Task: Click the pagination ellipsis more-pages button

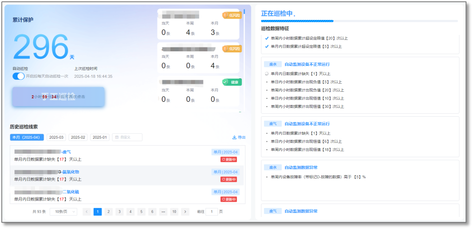Action: pos(163,212)
